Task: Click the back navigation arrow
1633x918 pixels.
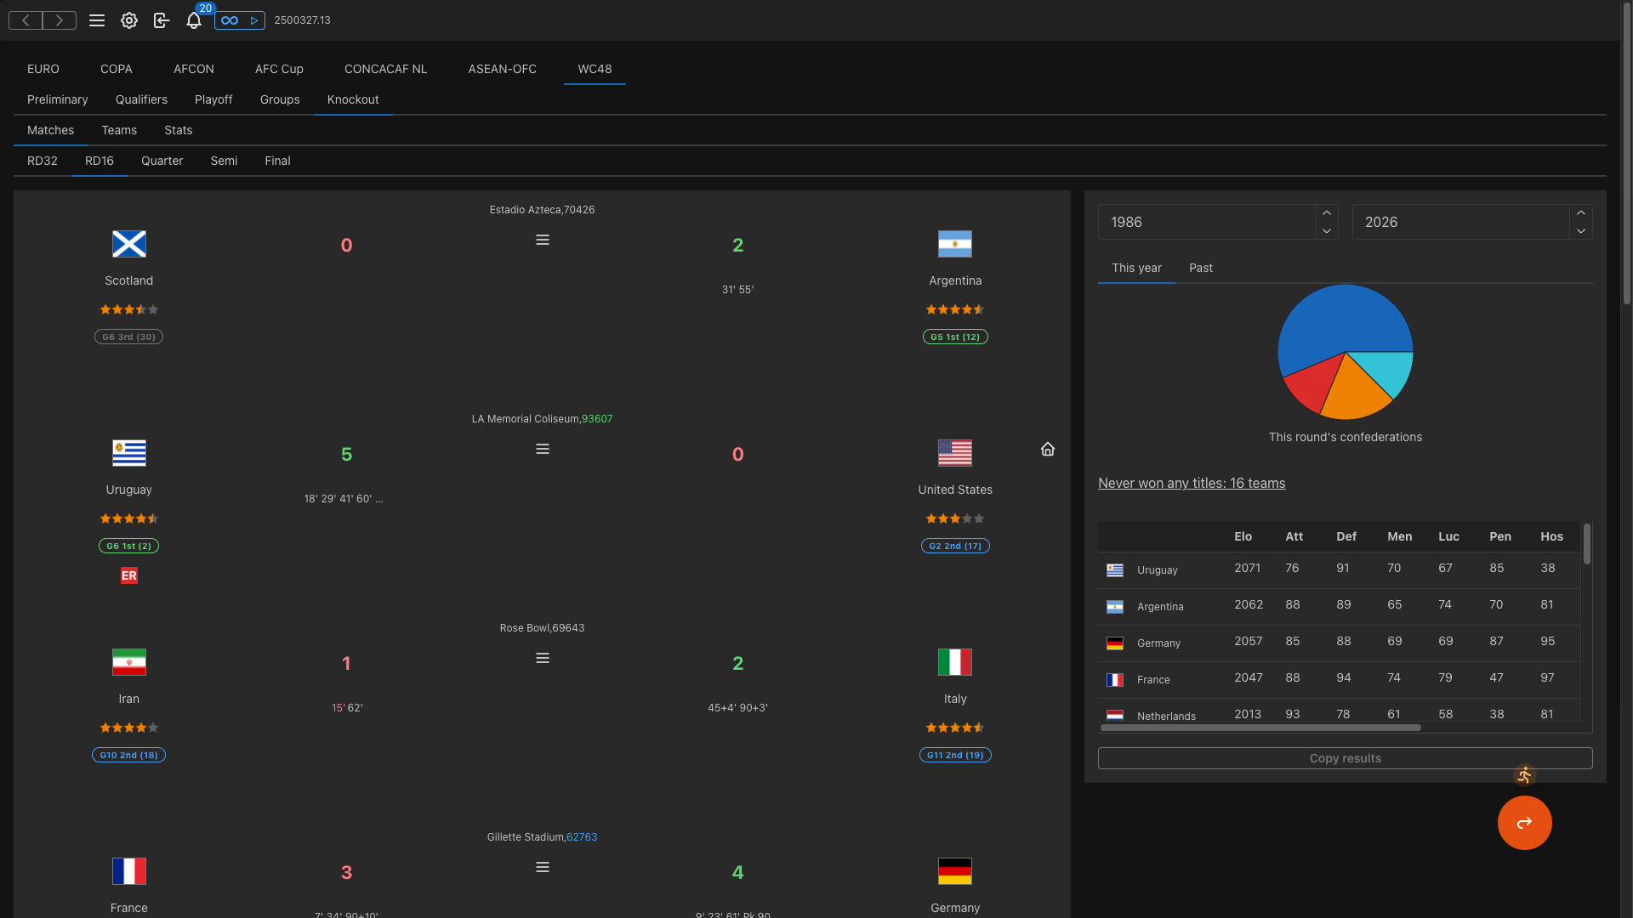Action: (25, 20)
